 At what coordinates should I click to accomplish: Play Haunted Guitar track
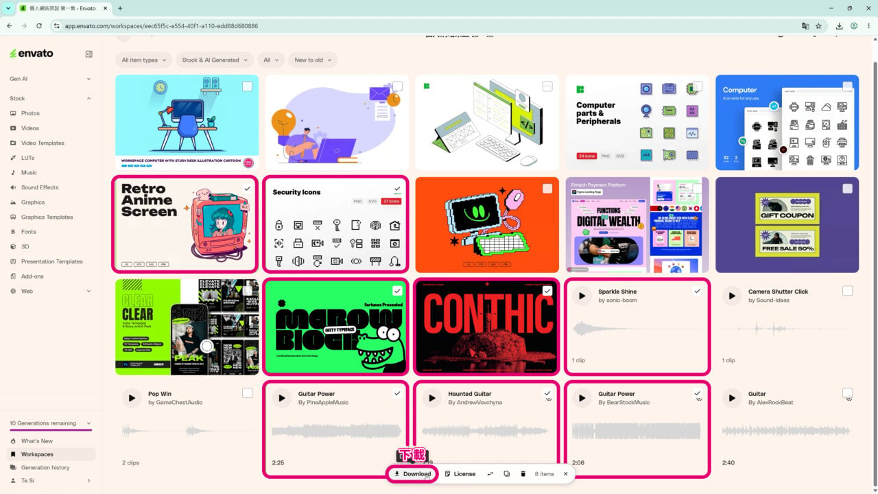tap(432, 398)
